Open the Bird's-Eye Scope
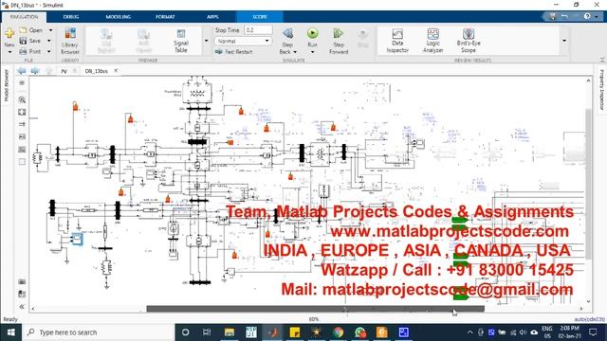 [x=469, y=41]
